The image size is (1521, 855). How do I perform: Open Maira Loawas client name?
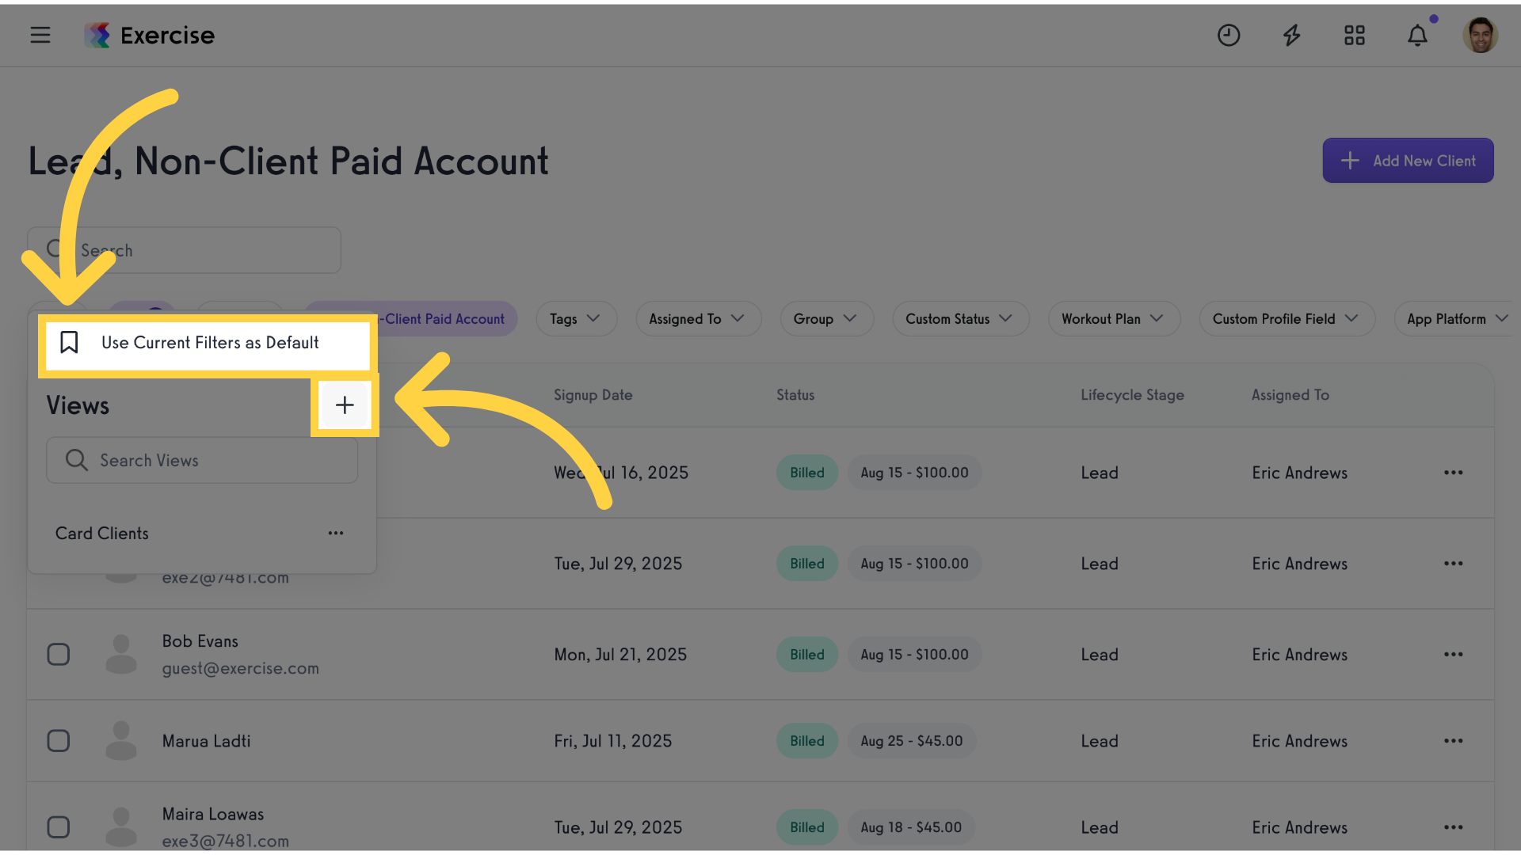tap(213, 814)
